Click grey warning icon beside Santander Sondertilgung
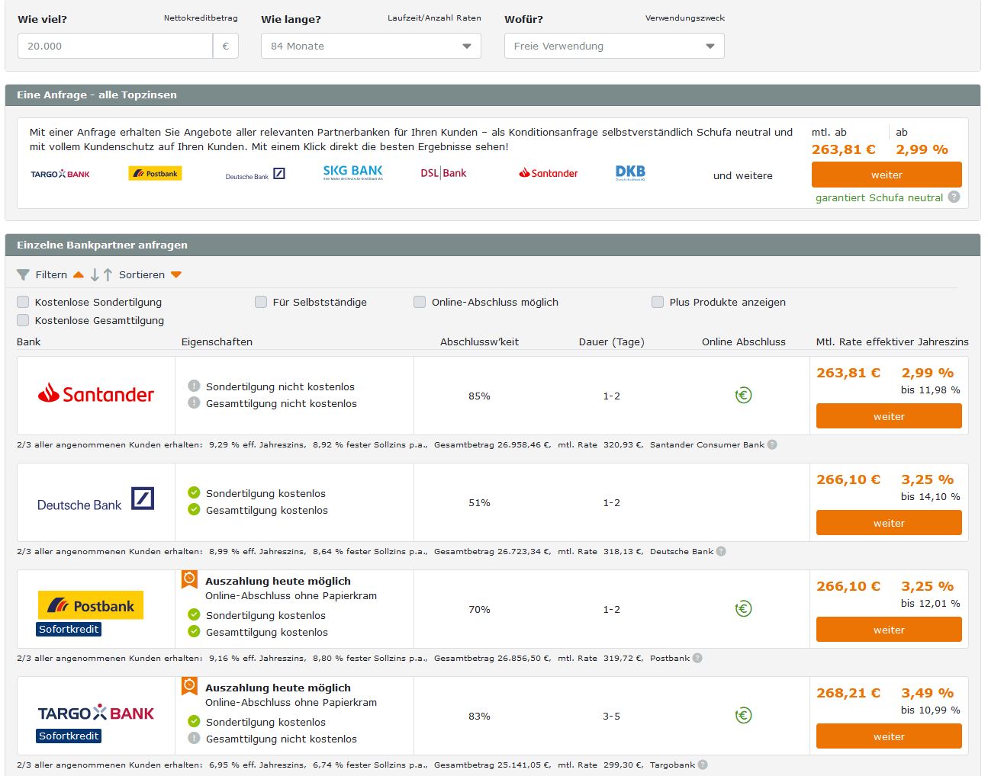The height and width of the screenshot is (776, 988). point(194,386)
